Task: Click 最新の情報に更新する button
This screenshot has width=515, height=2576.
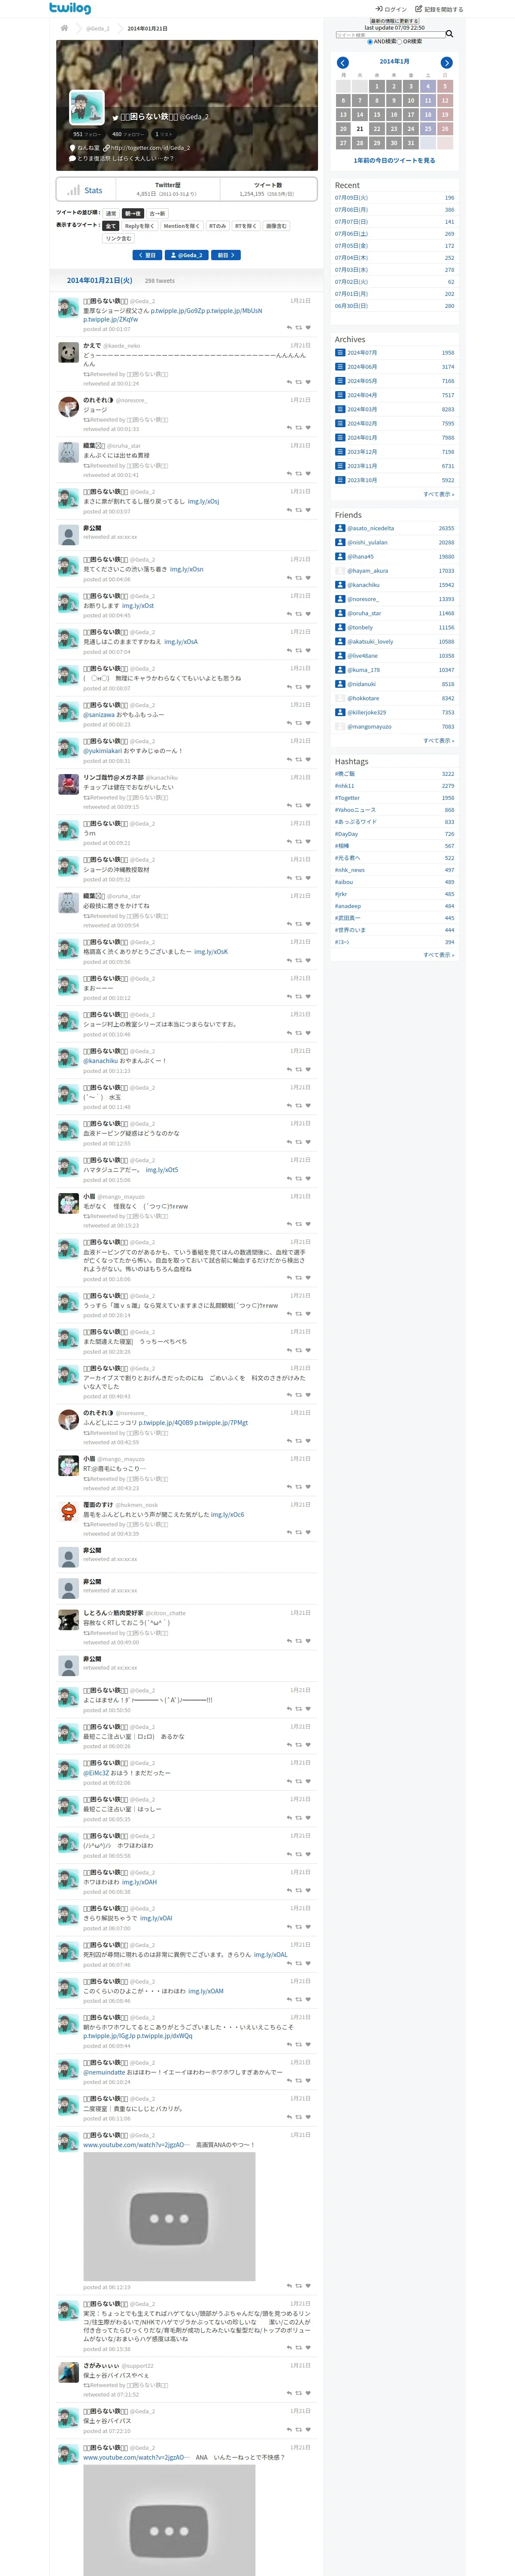Action: pyautogui.click(x=394, y=21)
